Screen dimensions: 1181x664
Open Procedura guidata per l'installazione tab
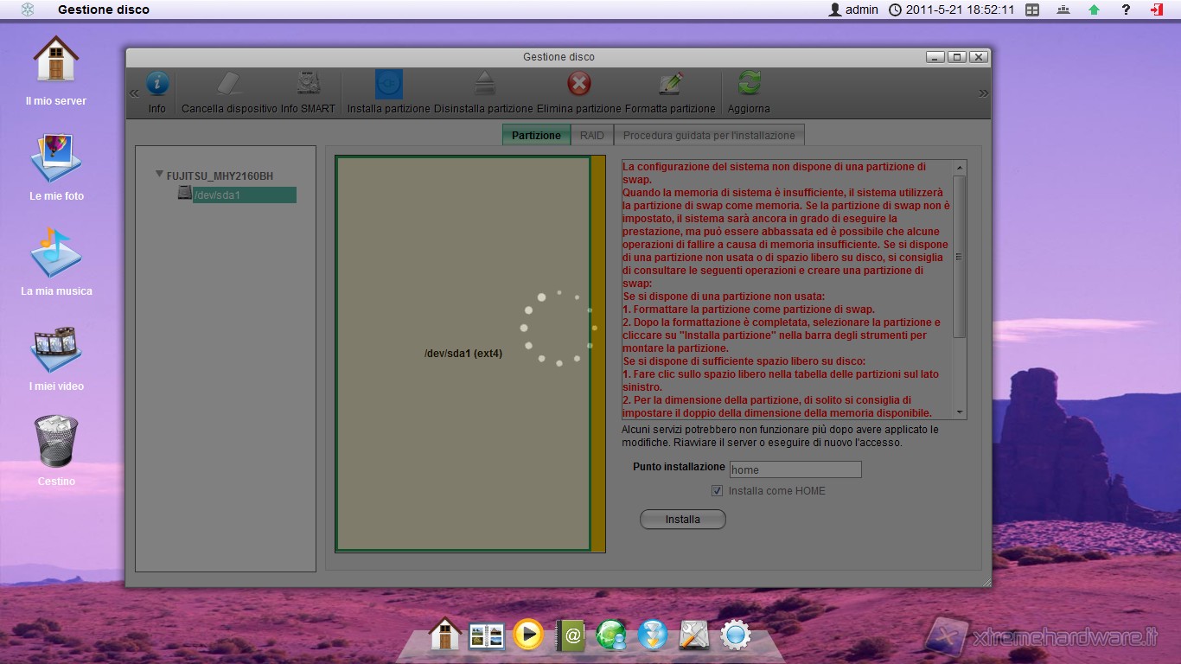click(x=708, y=136)
